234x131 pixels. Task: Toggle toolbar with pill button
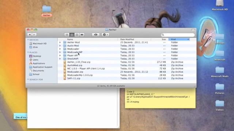click(x=193, y=30)
